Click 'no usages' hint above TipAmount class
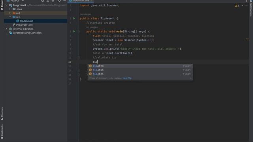253x142 pixels. (85, 14)
